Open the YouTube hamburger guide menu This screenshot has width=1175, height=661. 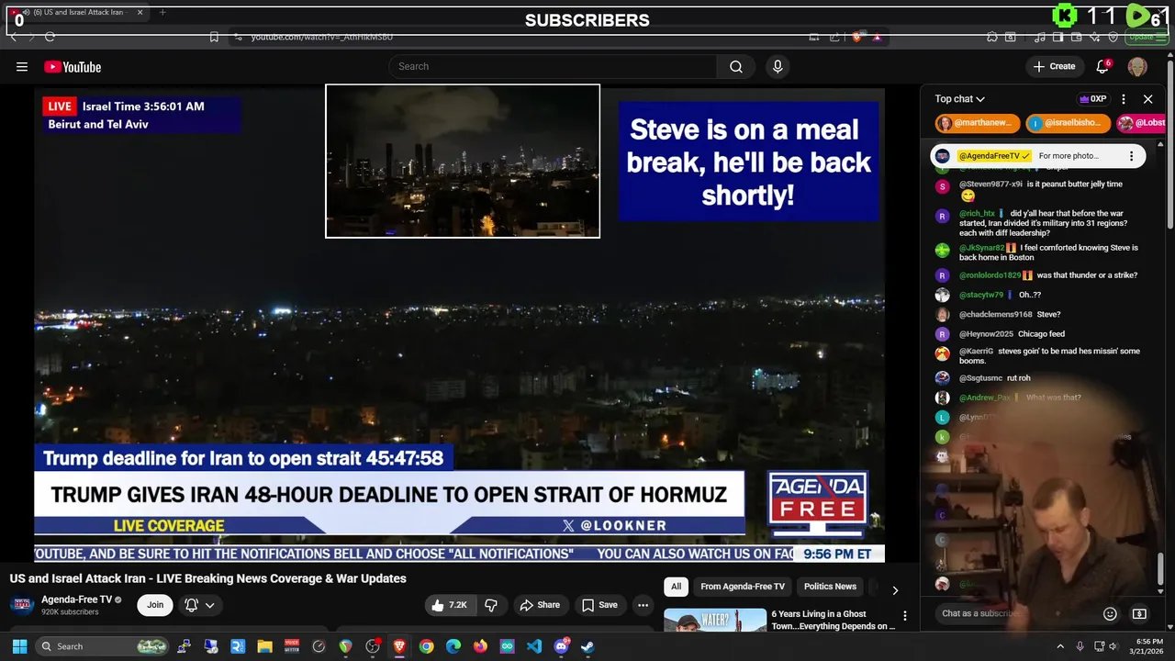tap(22, 66)
